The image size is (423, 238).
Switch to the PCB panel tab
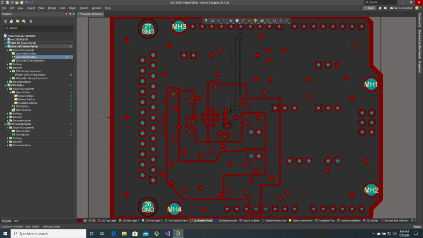(x=16, y=221)
